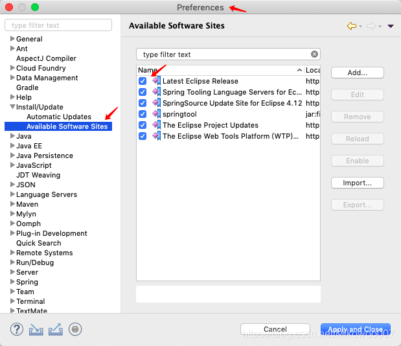Viewport: 401px width, 346px height.
Task: Select the springtool row text
Action: [179, 114]
